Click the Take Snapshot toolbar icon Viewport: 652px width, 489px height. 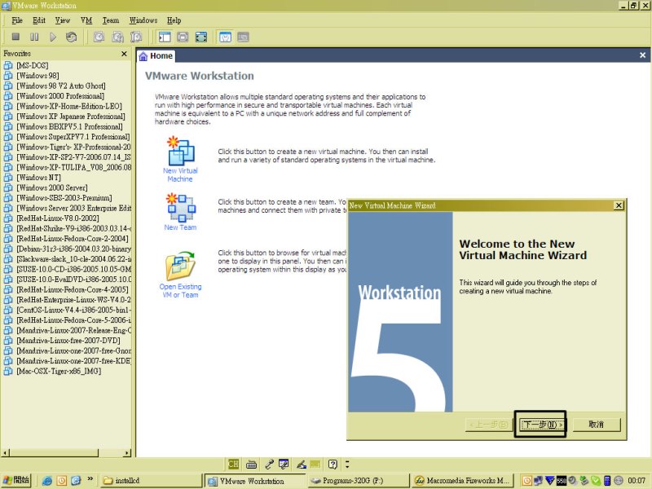point(99,37)
